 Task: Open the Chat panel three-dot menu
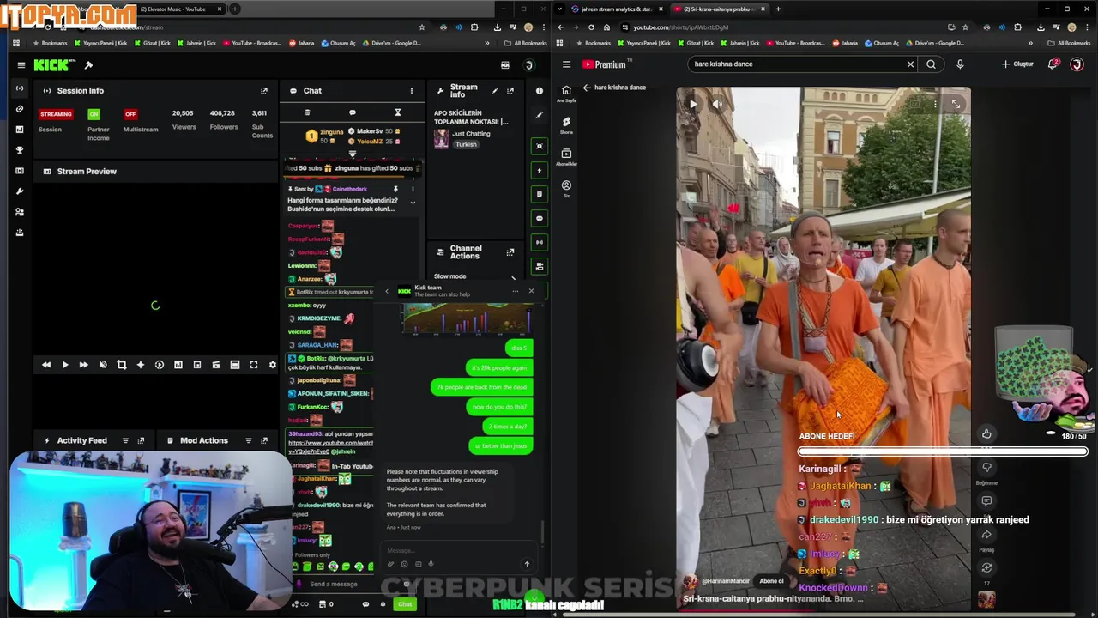(x=411, y=91)
